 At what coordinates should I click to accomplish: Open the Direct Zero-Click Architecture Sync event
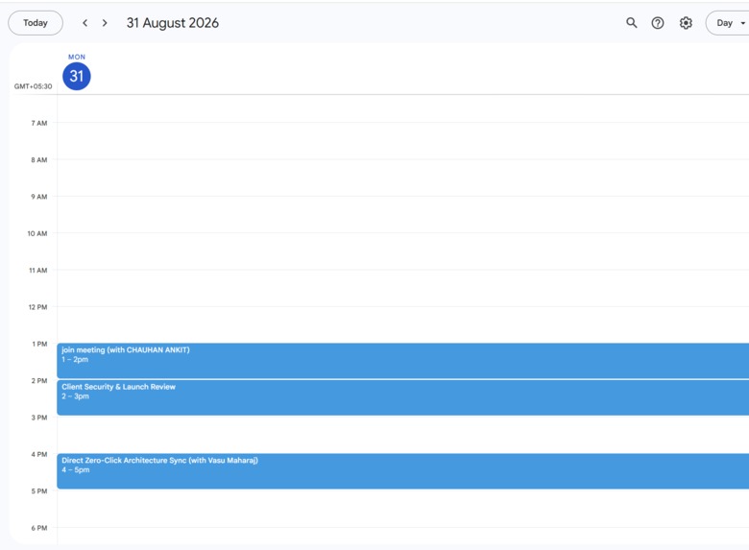point(402,470)
